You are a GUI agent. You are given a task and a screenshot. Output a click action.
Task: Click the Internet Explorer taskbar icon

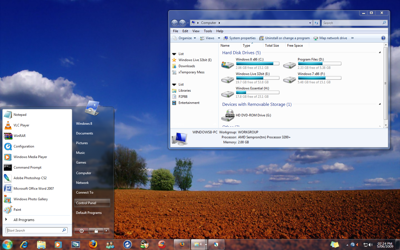point(24,244)
